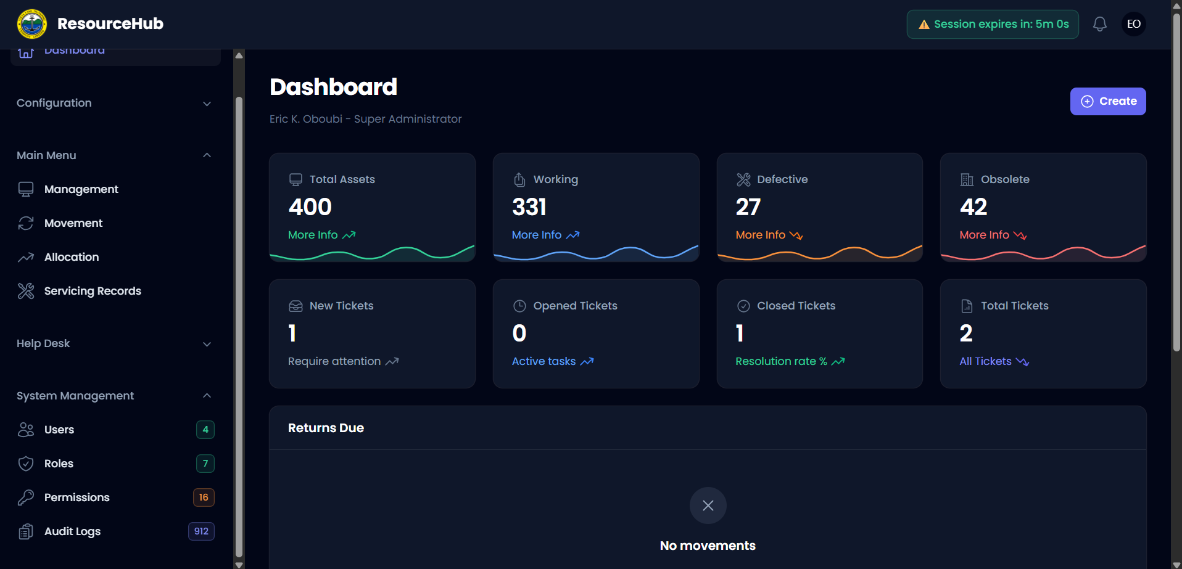Image resolution: width=1182 pixels, height=569 pixels.
Task: Click the Roles shield icon
Action: click(26, 464)
